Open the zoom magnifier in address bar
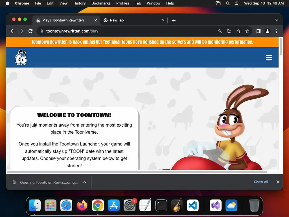The height and width of the screenshot is (217, 289). (x=220, y=31)
